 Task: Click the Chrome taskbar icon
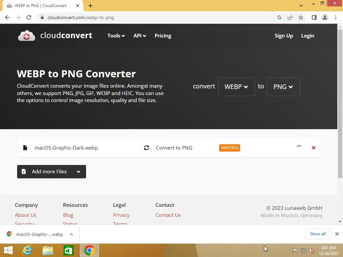tap(89, 250)
